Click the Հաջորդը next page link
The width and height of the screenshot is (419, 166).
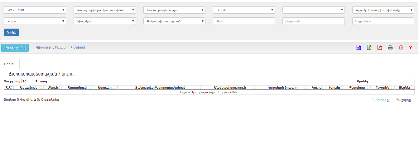click(x=403, y=100)
